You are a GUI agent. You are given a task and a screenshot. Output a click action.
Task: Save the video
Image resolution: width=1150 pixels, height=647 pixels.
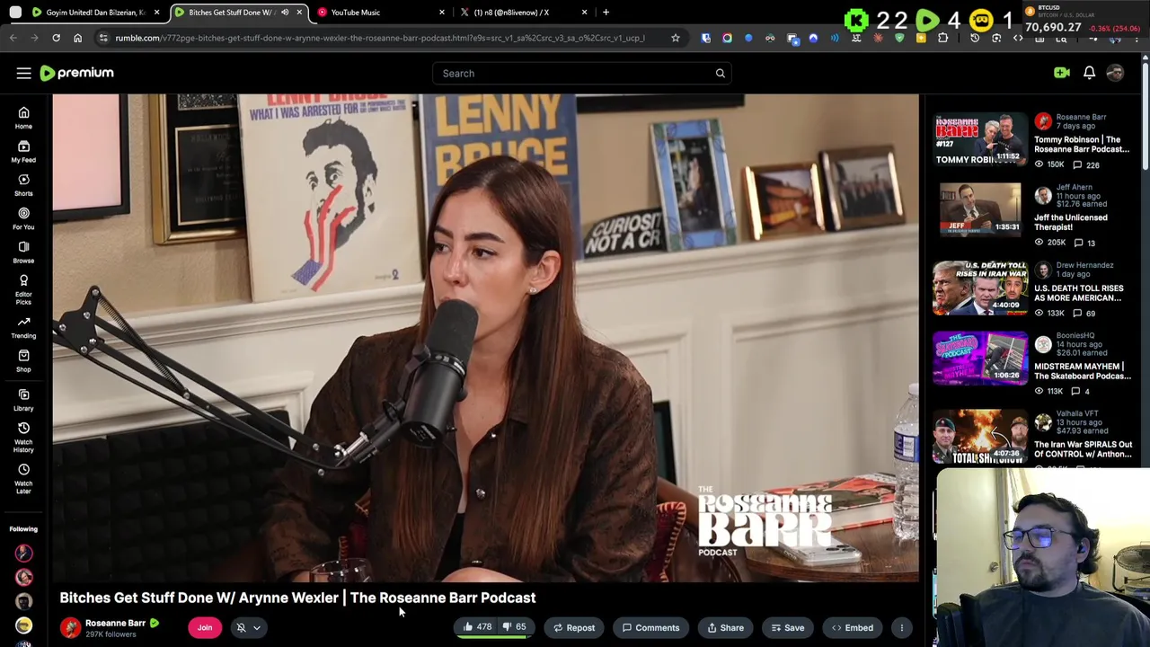click(788, 627)
